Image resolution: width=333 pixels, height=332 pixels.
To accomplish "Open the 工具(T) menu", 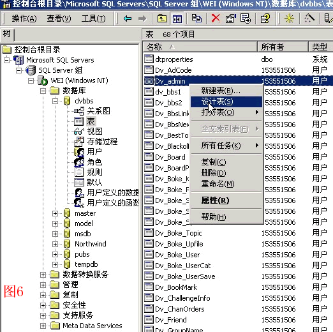I will tap(94, 19).
